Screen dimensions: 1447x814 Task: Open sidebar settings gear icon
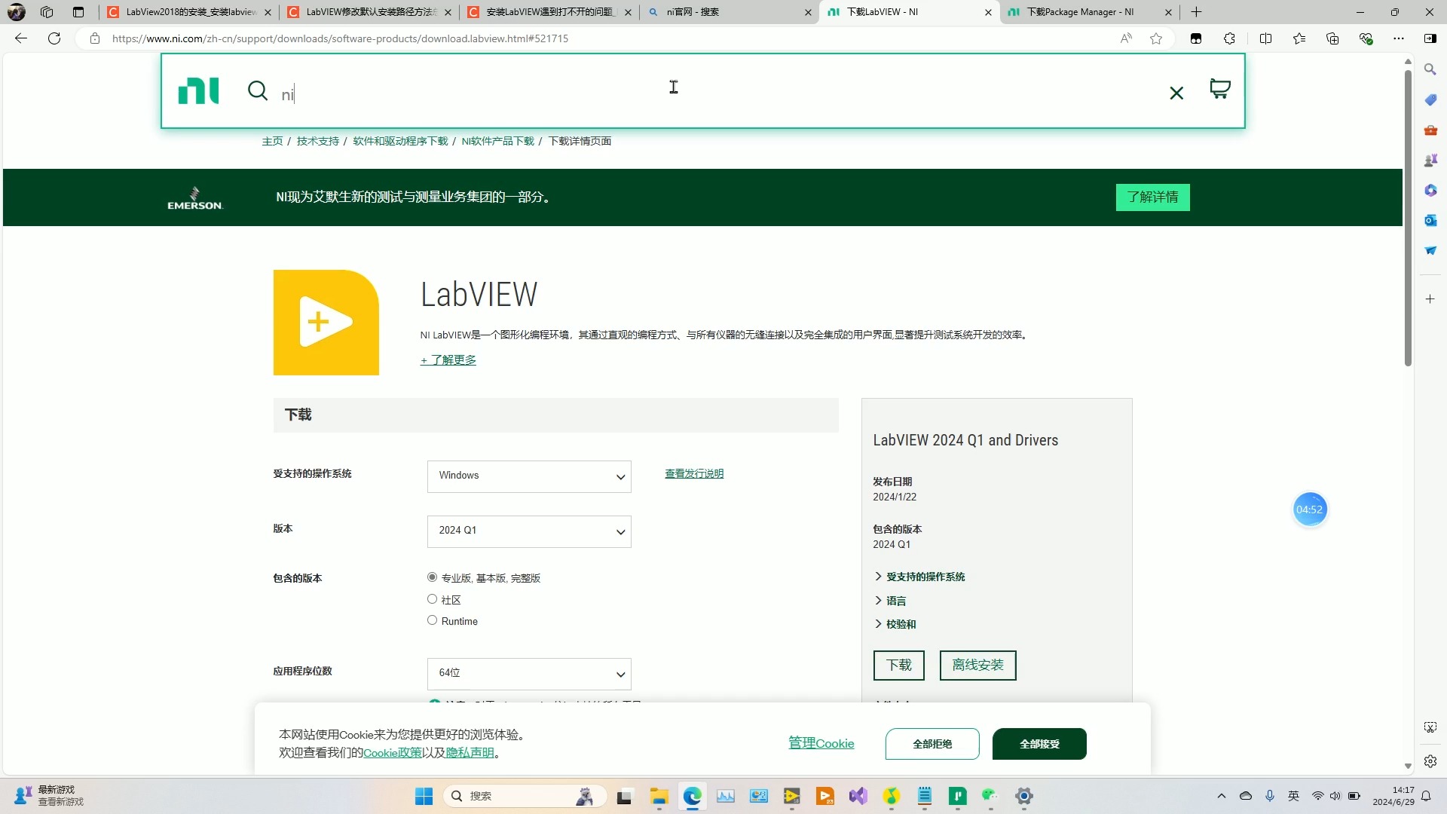tap(1430, 761)
